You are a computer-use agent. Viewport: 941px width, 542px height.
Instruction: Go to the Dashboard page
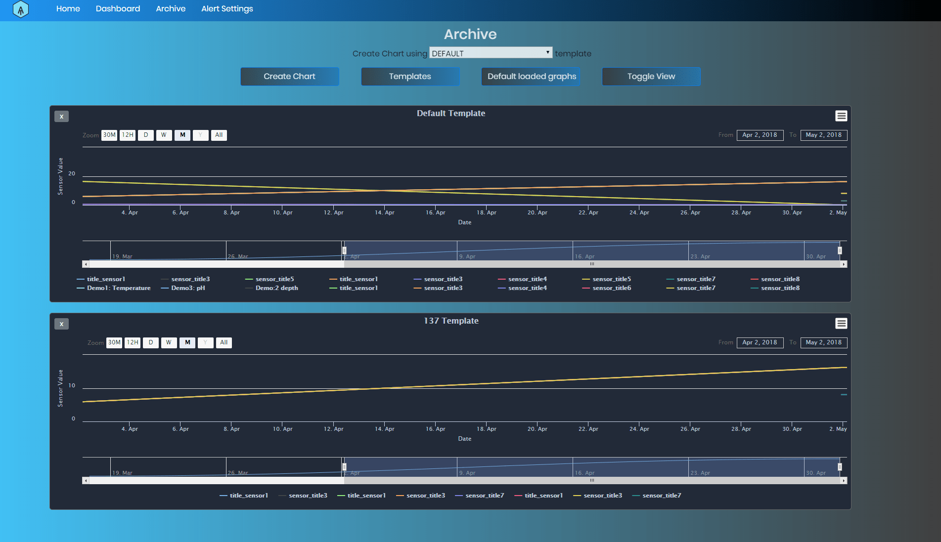[x=118, y=9]
